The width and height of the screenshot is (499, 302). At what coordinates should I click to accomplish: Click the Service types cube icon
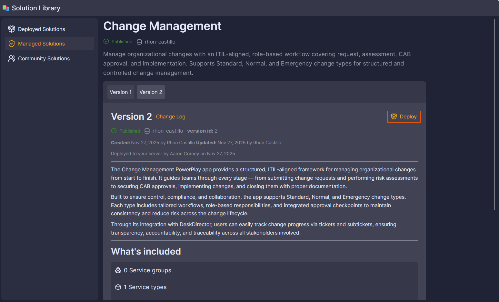pos(118,287)
